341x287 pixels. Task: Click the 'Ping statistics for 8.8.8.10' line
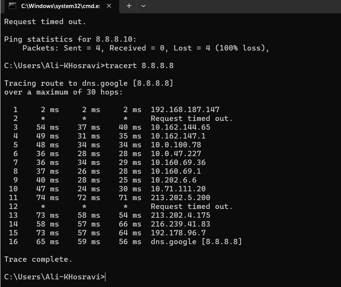click(x=71, y=39)
